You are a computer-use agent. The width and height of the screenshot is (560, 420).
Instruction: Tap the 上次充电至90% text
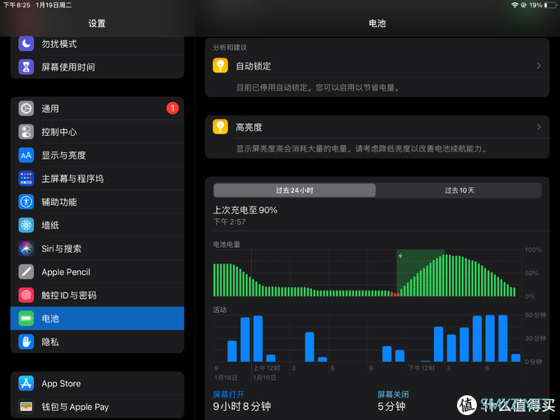(245, 210)
